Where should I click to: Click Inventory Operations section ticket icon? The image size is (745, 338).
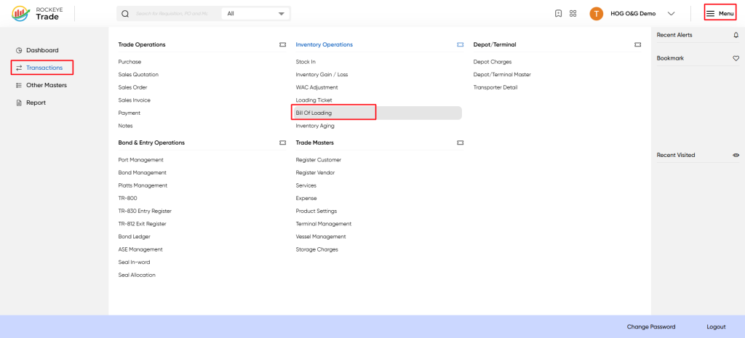click(x=460, y=44)
